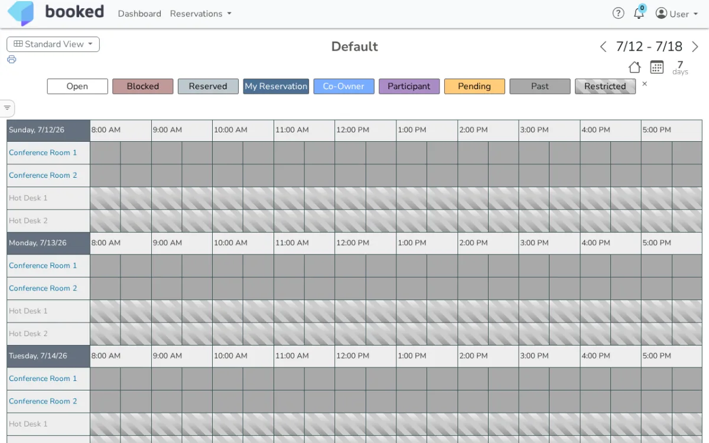Viewport: 709px width, 443px height.
Task: Click the Pending legend swatch
Action: pos(474,86)
